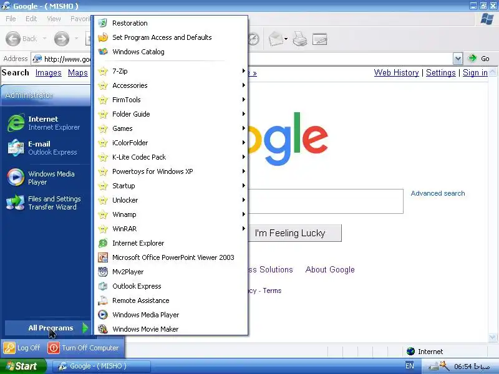Click the tray clock showing 06:54
This screenshot has height=374, width=499.
(472, 367)
